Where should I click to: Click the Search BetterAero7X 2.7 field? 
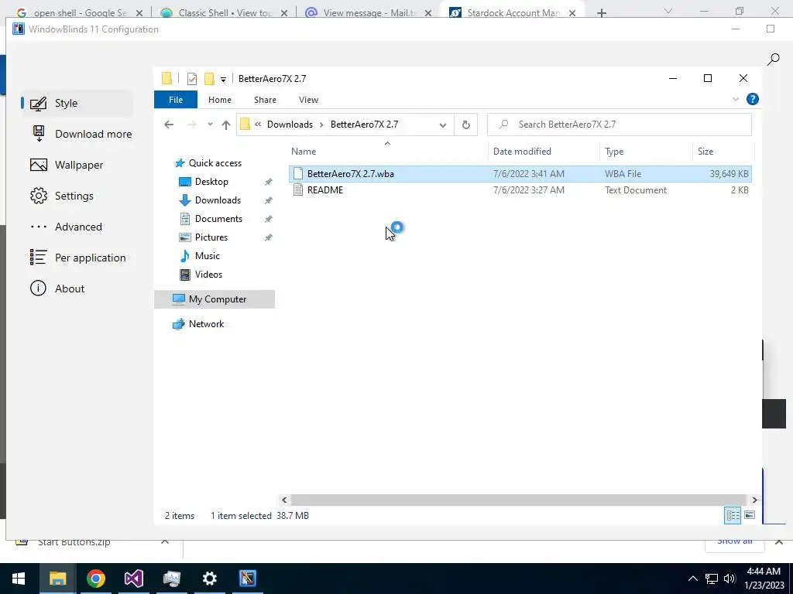click(x=620, y=125)
